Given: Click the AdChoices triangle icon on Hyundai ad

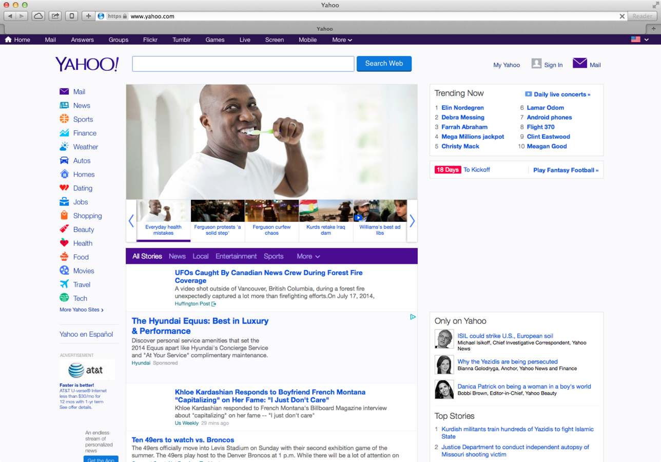Looking at the screenshot, I should [x=413, y=317].
